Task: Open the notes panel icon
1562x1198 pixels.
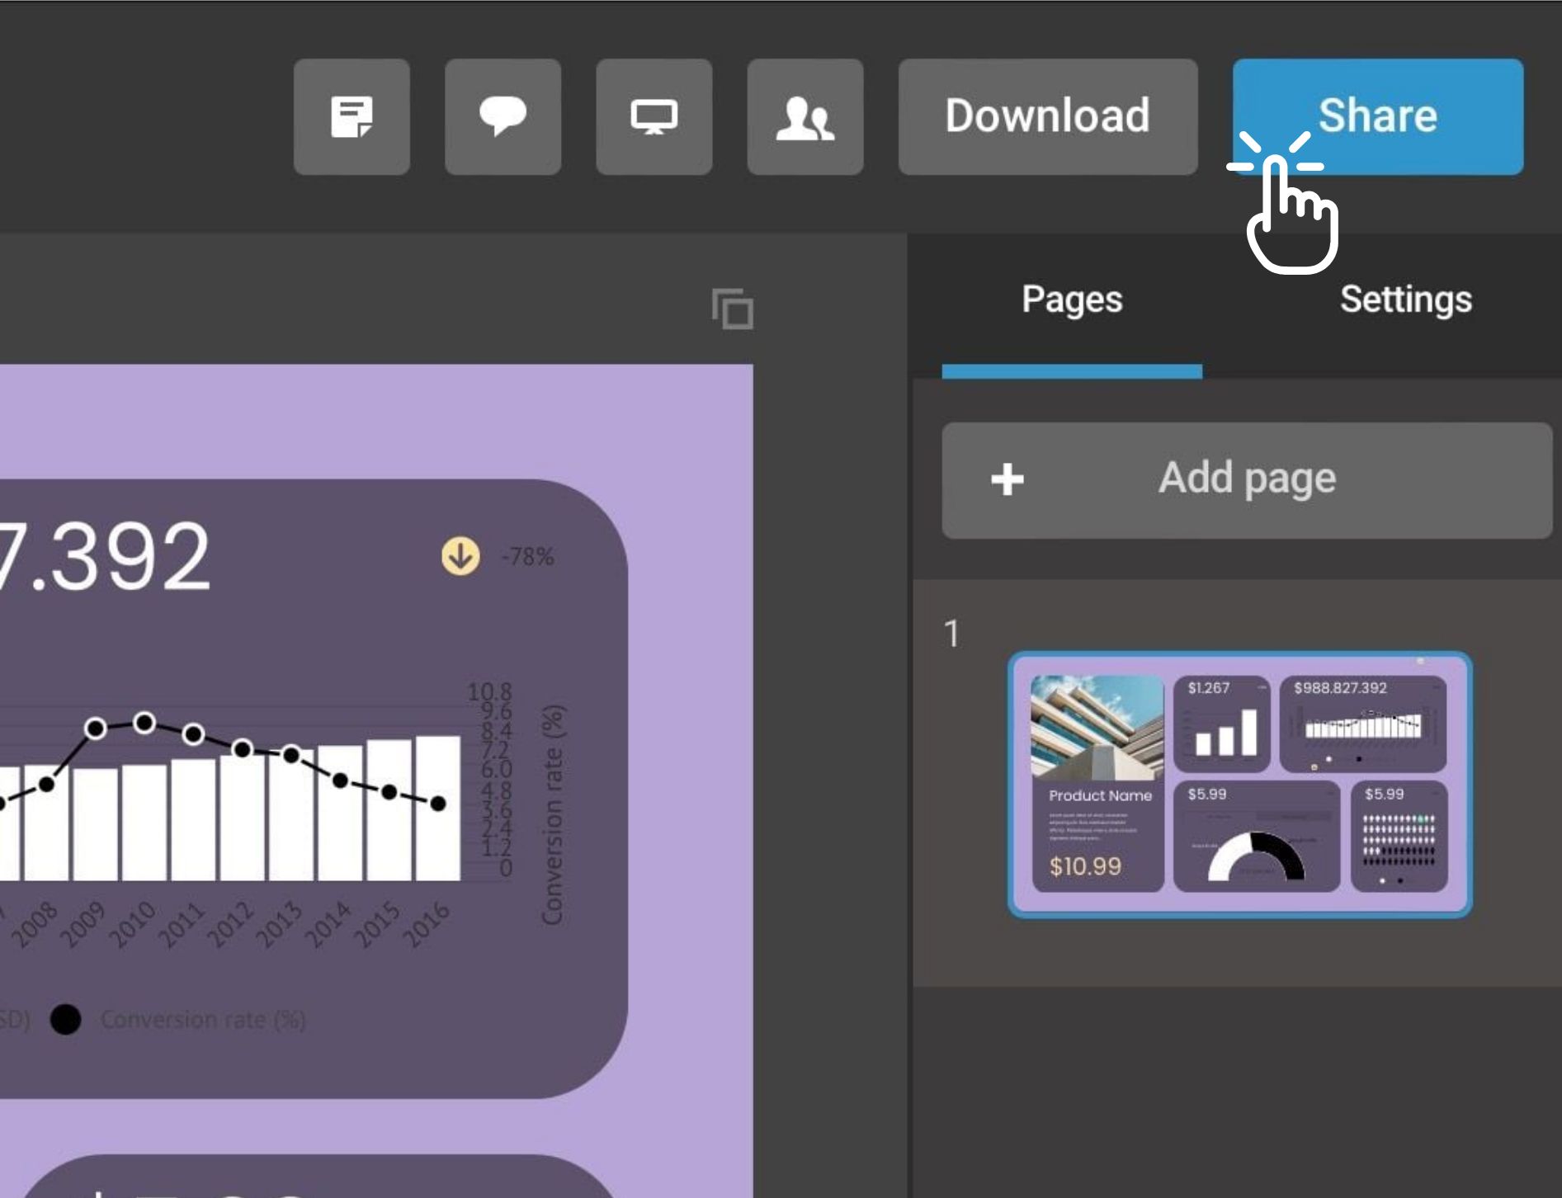Action: [x=352, y=116]
